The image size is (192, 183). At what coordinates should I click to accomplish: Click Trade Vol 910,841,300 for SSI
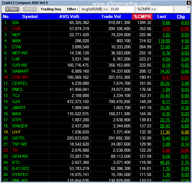pos(119,22)
